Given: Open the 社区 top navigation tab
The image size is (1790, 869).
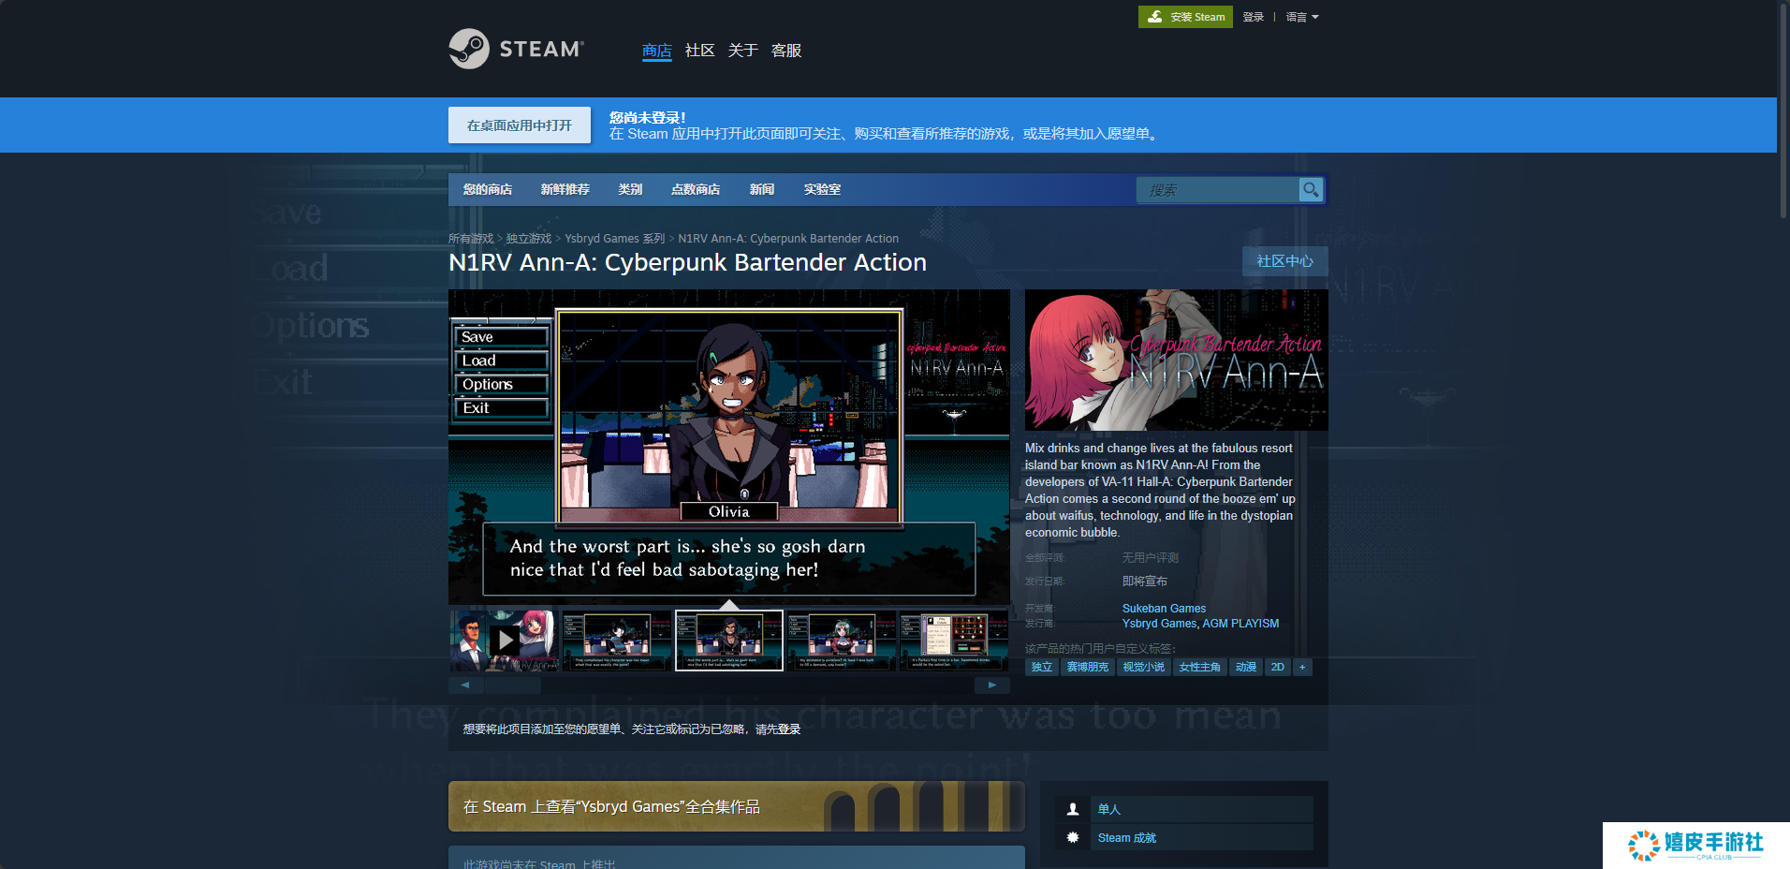Looking at the screenshot, I should tap(699, 51).
